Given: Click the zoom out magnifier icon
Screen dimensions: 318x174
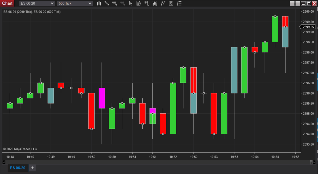Looking at the screenshot, I should click(x=123, y=3).
